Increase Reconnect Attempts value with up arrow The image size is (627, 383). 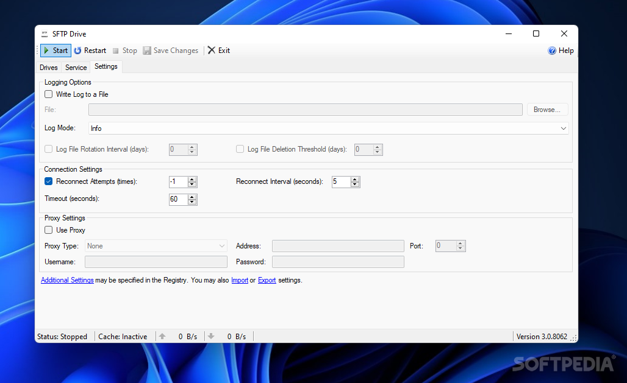click(192, 179)
